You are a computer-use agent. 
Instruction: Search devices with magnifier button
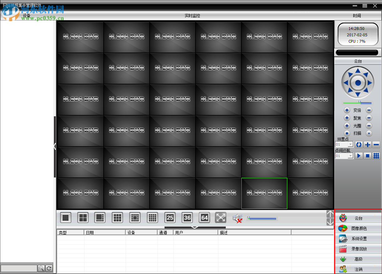point(41,268)
